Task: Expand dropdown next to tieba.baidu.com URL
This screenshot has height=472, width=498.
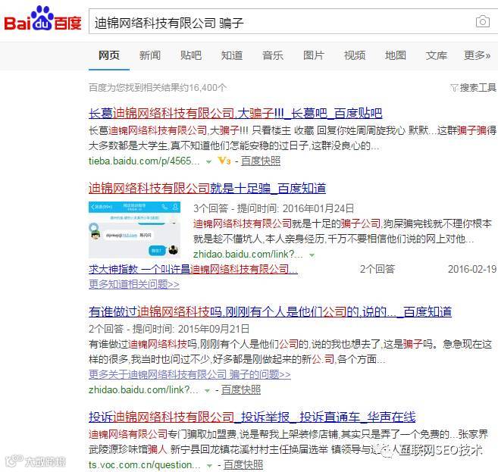Action: [x=208, y=161]
